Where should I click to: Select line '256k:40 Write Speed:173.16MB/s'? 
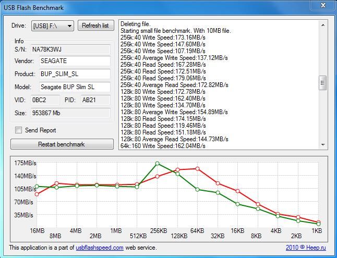pos(163,38)
